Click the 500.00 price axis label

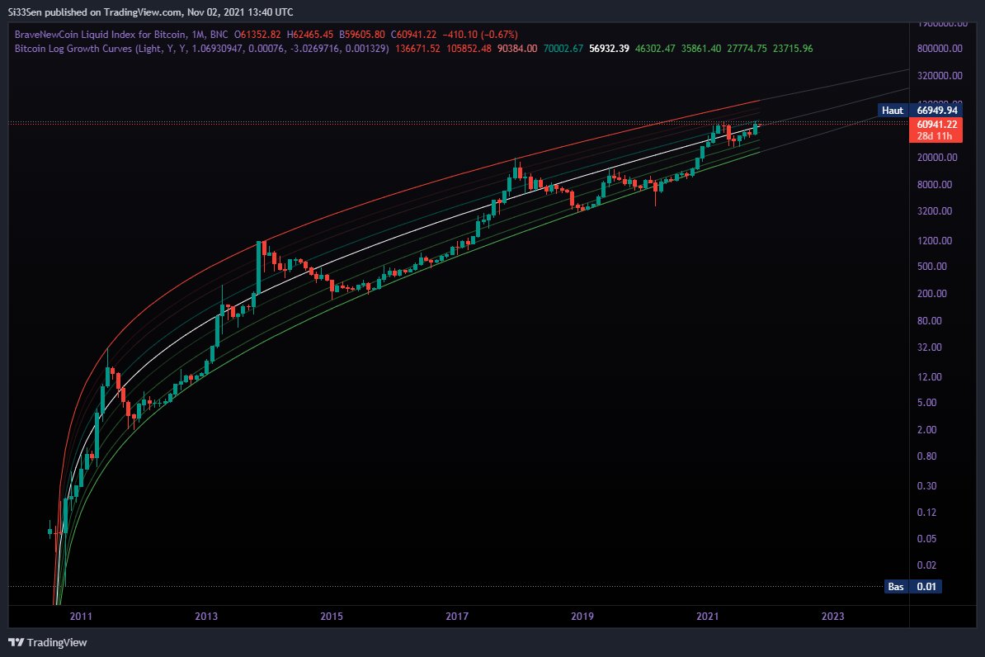tap(932, 267)
